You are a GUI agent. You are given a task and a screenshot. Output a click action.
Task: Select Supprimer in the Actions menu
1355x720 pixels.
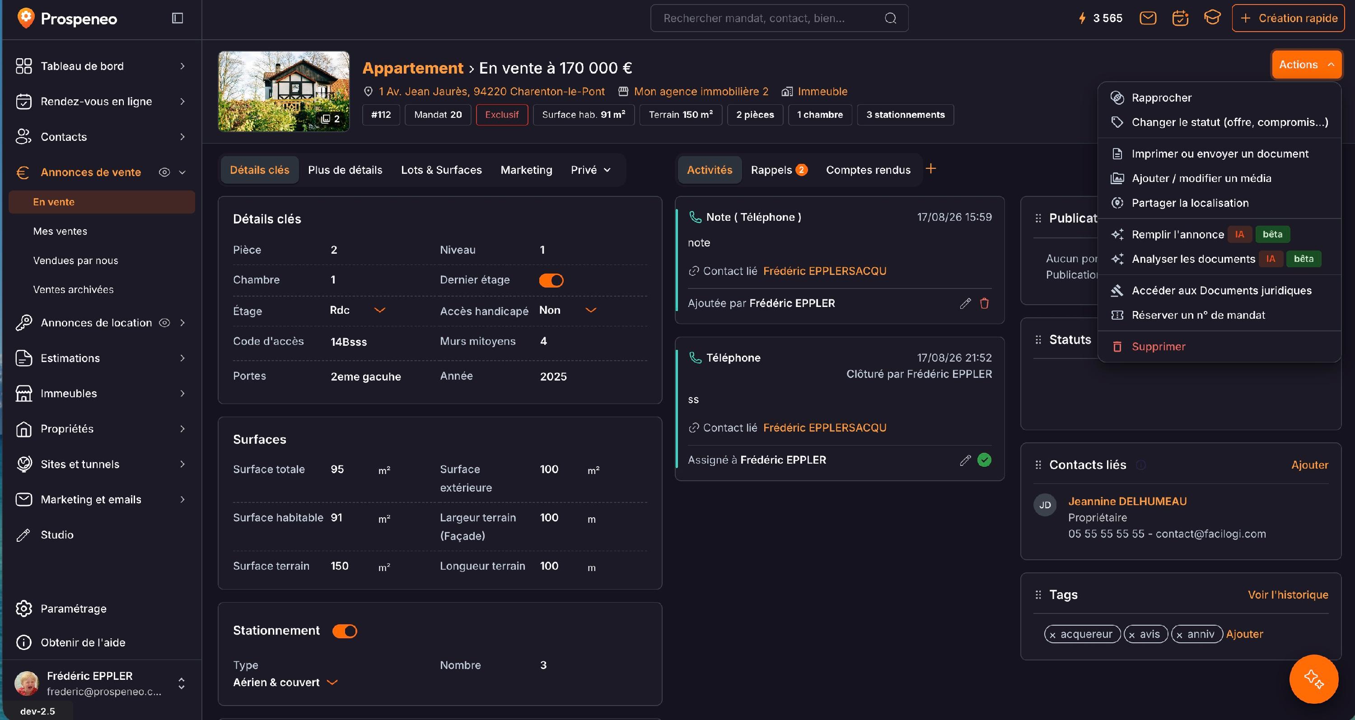pos(1219,347)
